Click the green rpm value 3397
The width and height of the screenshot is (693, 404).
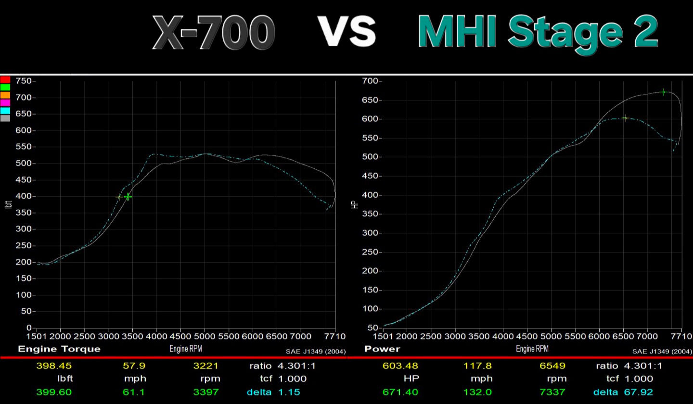(x=206, y=392)
